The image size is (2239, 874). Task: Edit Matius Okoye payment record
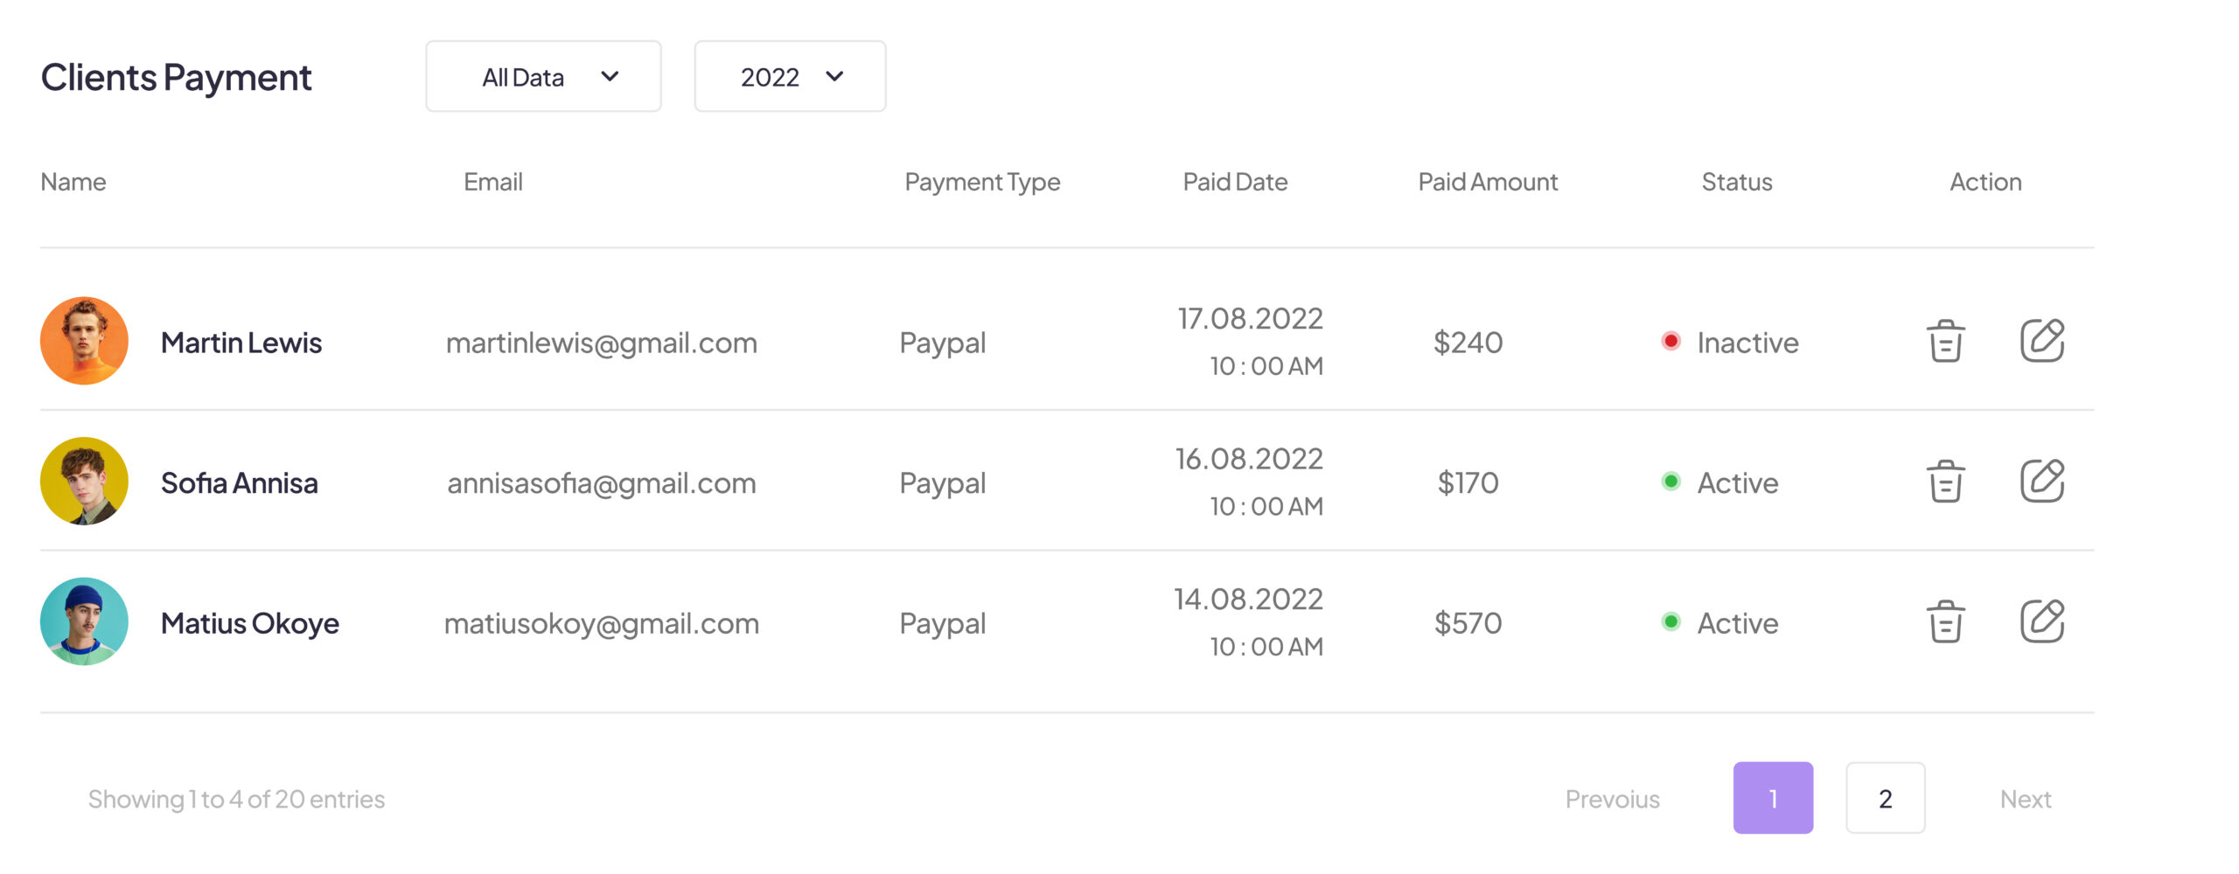[2042, 621]
